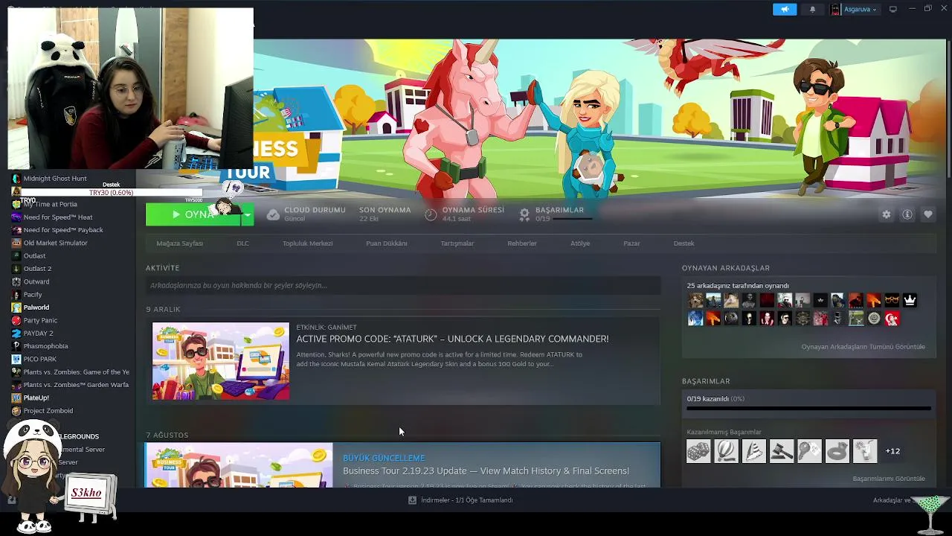Select the cocktail glass achievement icon
Viewport: 952px width, 536px height.
pos(865,451)
